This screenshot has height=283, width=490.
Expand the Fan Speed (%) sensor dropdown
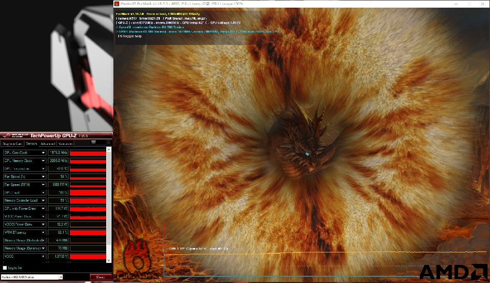43,176
